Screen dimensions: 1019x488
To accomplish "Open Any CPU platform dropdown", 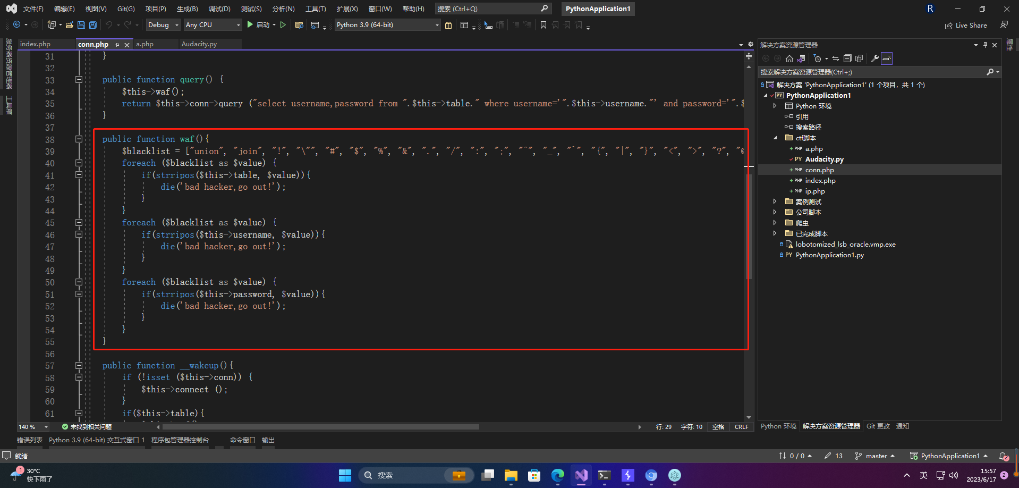I will pos(213,24).
